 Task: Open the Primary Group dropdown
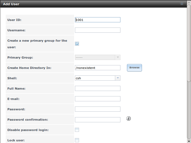pyautogui.click(x=118, y=57)
